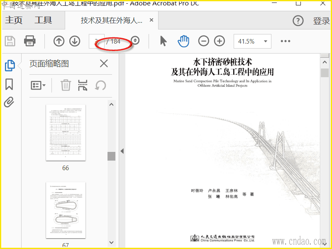Screen dimensions: 332x249
Task: Open more tools ellipsis menu
Action: [286, 41]
